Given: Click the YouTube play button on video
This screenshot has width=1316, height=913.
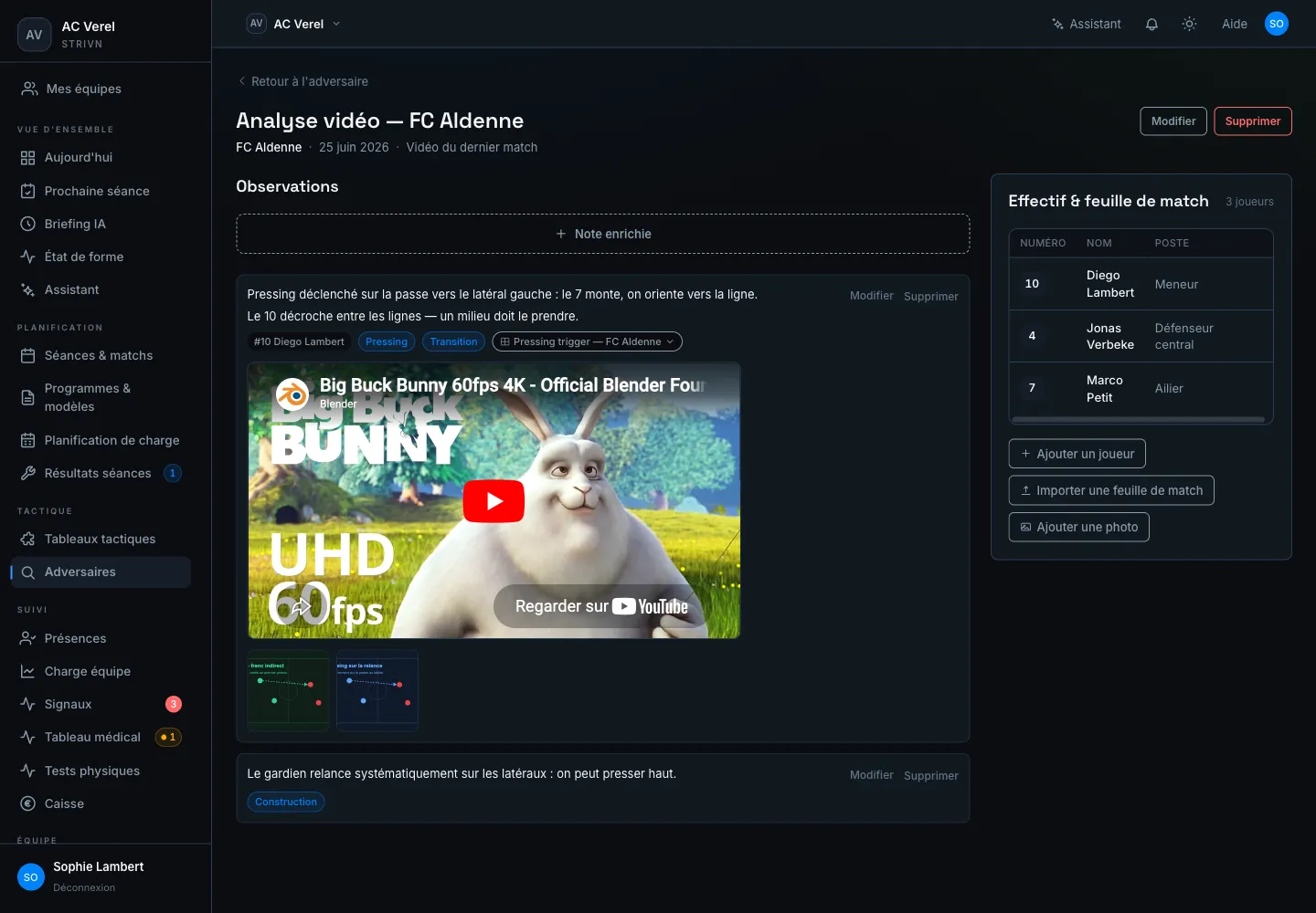Looking at the screenshot, I should (x=493, y=501).
